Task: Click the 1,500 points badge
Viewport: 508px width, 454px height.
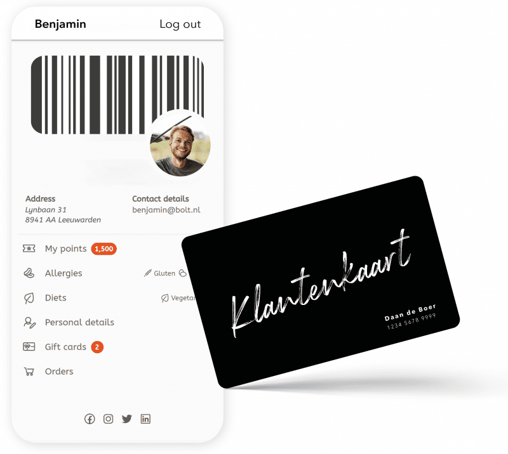Action: tap(104, 249)
